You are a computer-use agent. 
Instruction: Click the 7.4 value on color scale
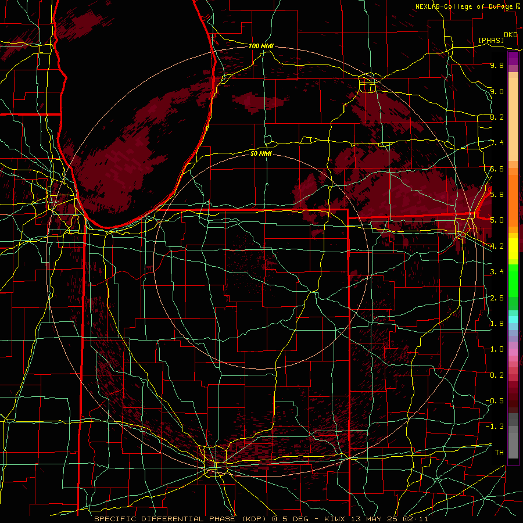497,143
